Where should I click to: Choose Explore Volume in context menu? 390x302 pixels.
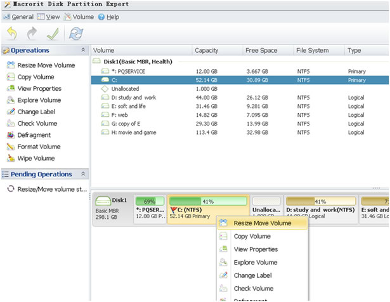pos(263,262)
